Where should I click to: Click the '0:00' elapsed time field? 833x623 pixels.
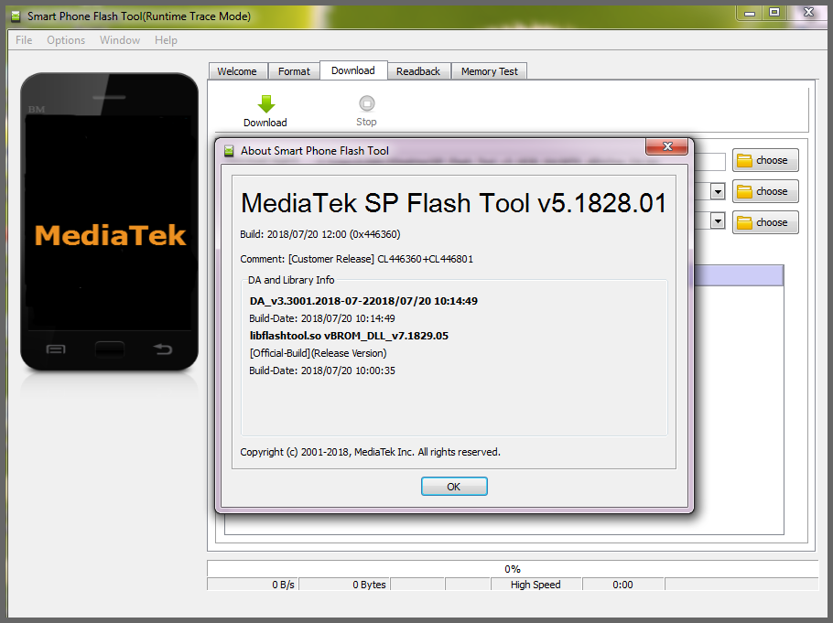point(623,585)
